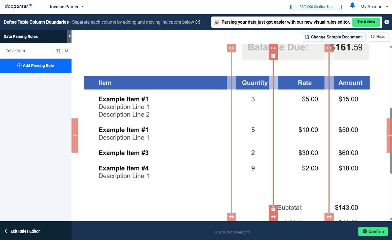Click the docparser logo
The image size is (392, 240).
pyautogui.click(x=19, y=7)
